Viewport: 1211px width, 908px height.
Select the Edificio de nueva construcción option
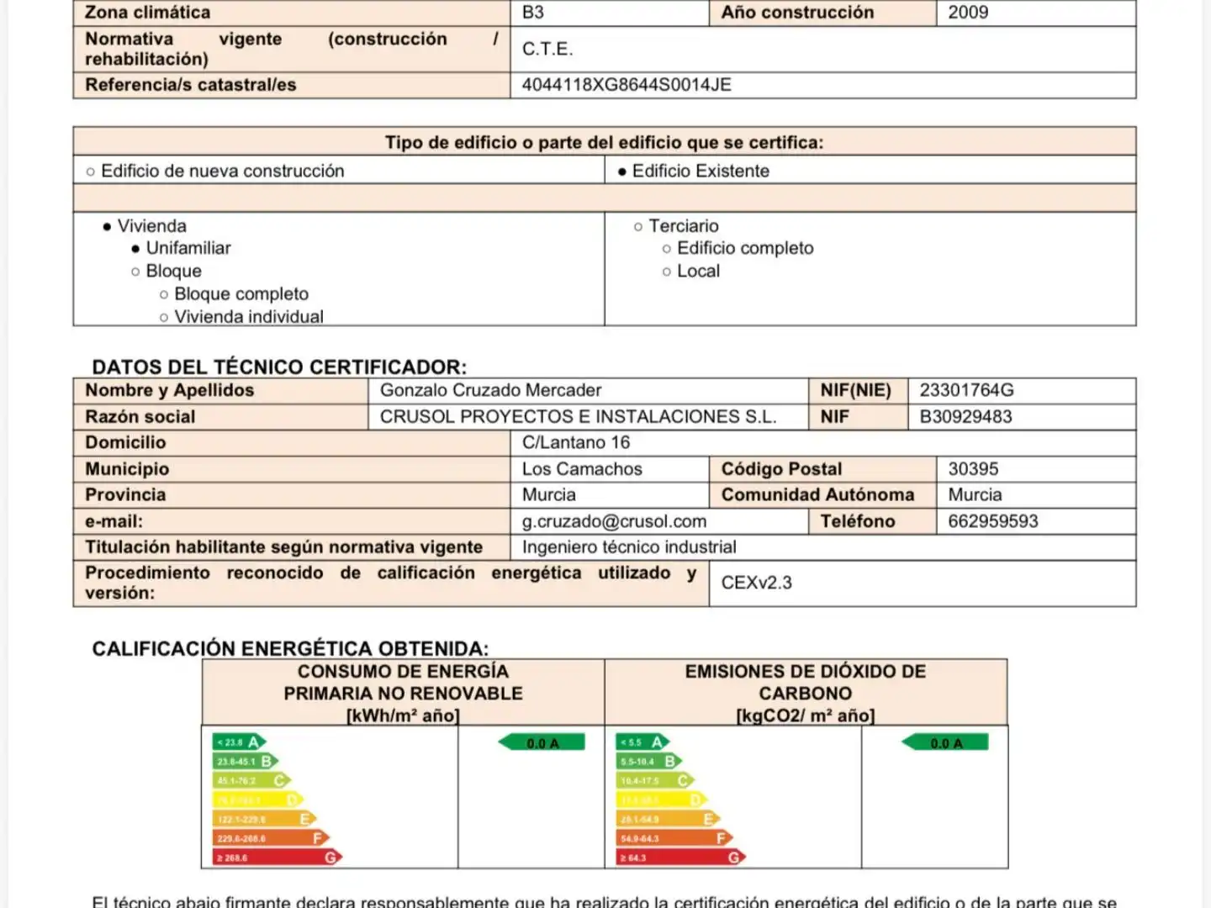click(215, 171)
